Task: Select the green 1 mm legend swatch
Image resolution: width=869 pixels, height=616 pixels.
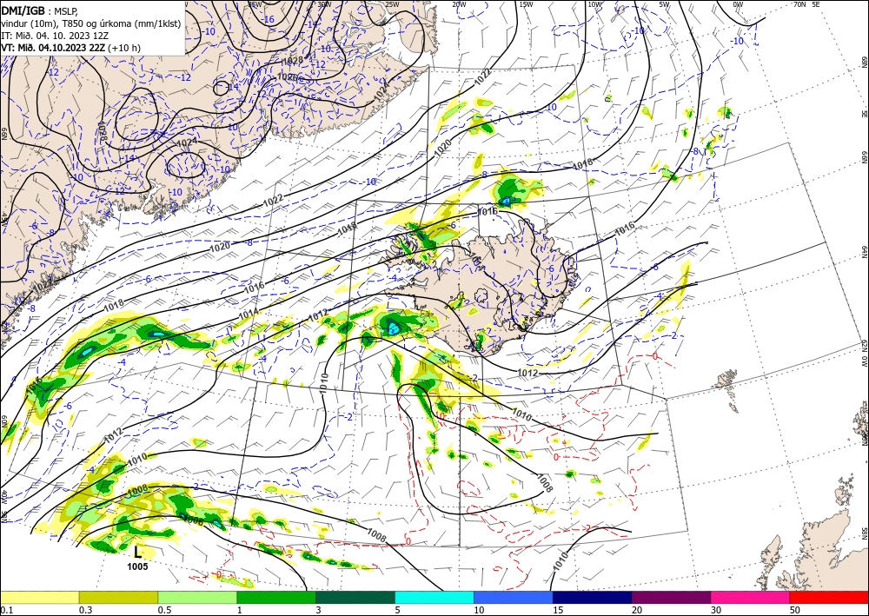Action: point(276,597)
